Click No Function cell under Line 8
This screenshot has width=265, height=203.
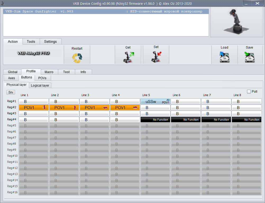246,120
